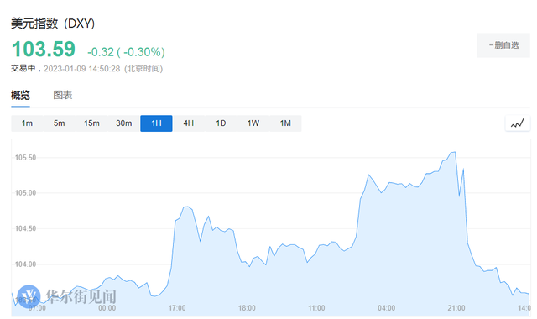The image size is (537, 319).
Task: Choose the active 1H timeframe
Action: [x=156, y=123]
